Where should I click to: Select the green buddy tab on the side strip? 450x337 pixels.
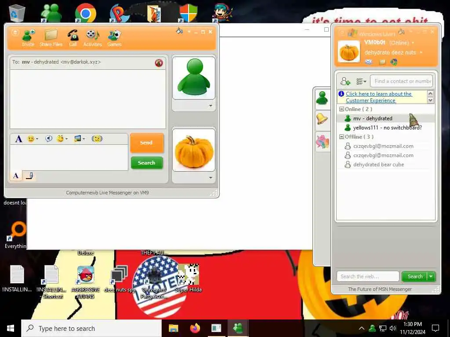pos(322,98)
